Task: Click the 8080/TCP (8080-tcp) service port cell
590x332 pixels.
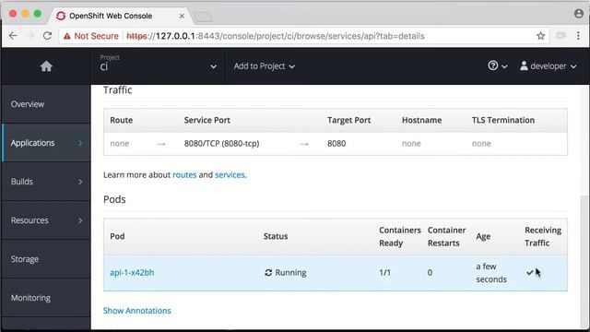Action: (x=221, y=144)
